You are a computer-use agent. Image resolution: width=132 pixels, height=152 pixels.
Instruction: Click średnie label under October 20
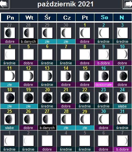click(x=47, y=106)
